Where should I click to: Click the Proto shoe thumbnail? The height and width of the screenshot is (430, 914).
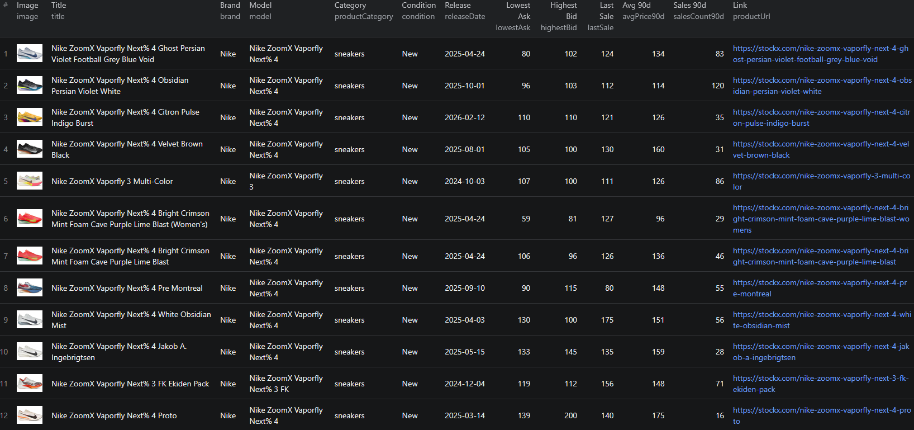[x=30, y=415]
